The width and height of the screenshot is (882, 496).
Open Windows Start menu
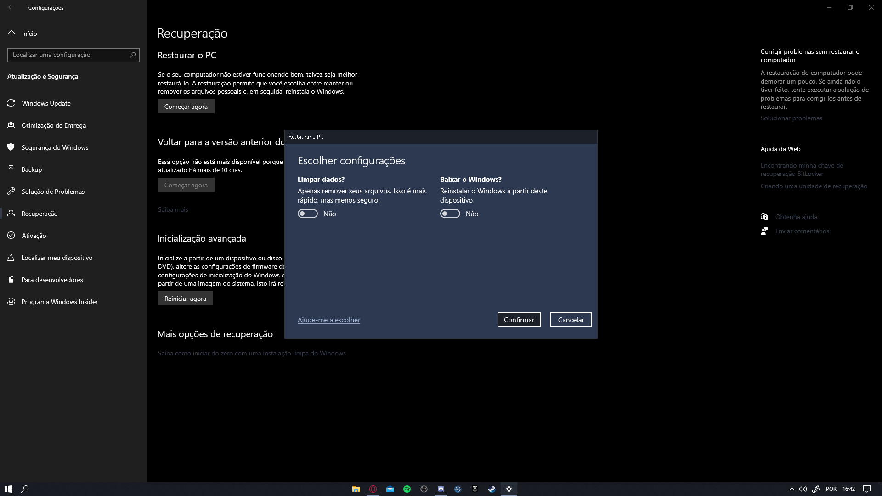8,489
